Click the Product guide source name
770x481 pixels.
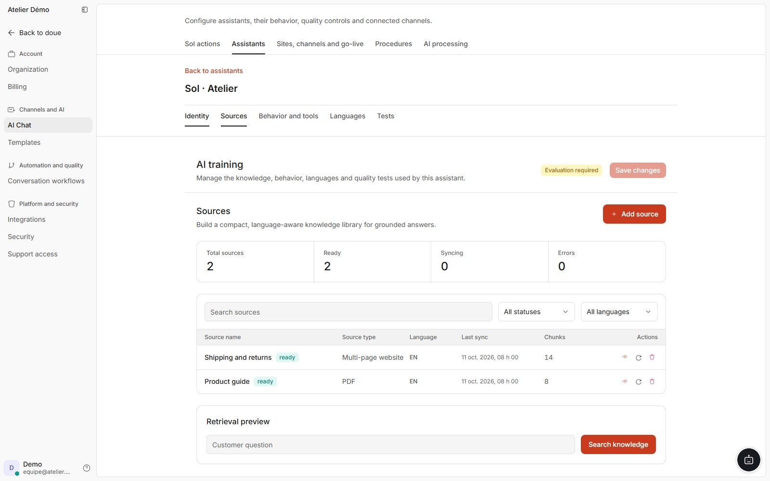(227, 381)
